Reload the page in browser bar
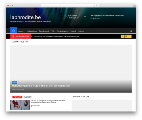The height and width of the screenshot is (120, 142). [92, 5]
